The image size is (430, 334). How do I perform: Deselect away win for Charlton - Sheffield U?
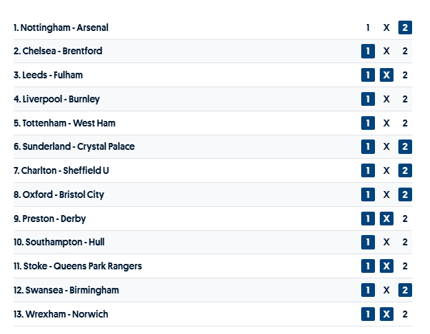[x=405, y=170]
